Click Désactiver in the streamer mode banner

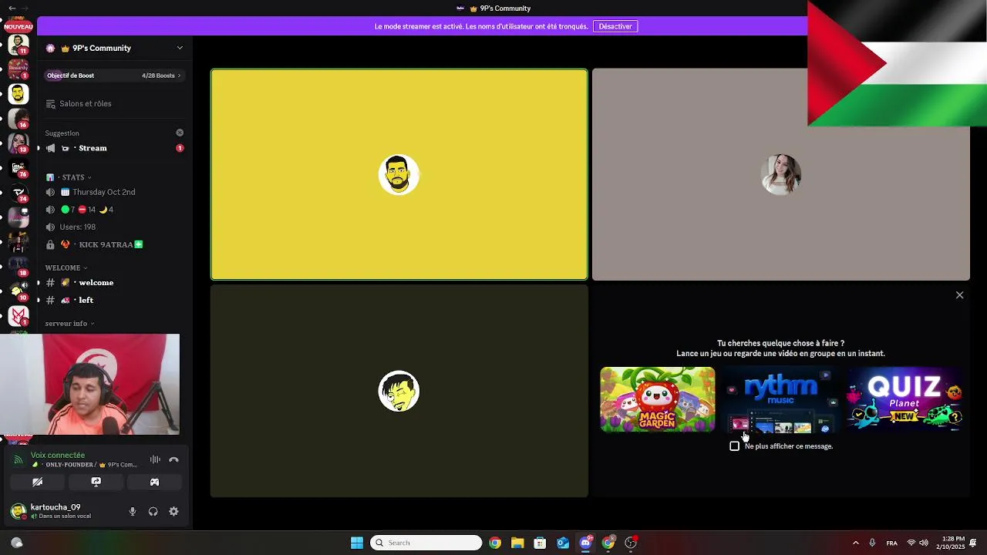click(615, 26)
